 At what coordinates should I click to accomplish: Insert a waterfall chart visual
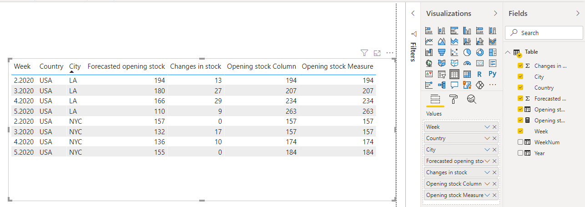[429, 52]
